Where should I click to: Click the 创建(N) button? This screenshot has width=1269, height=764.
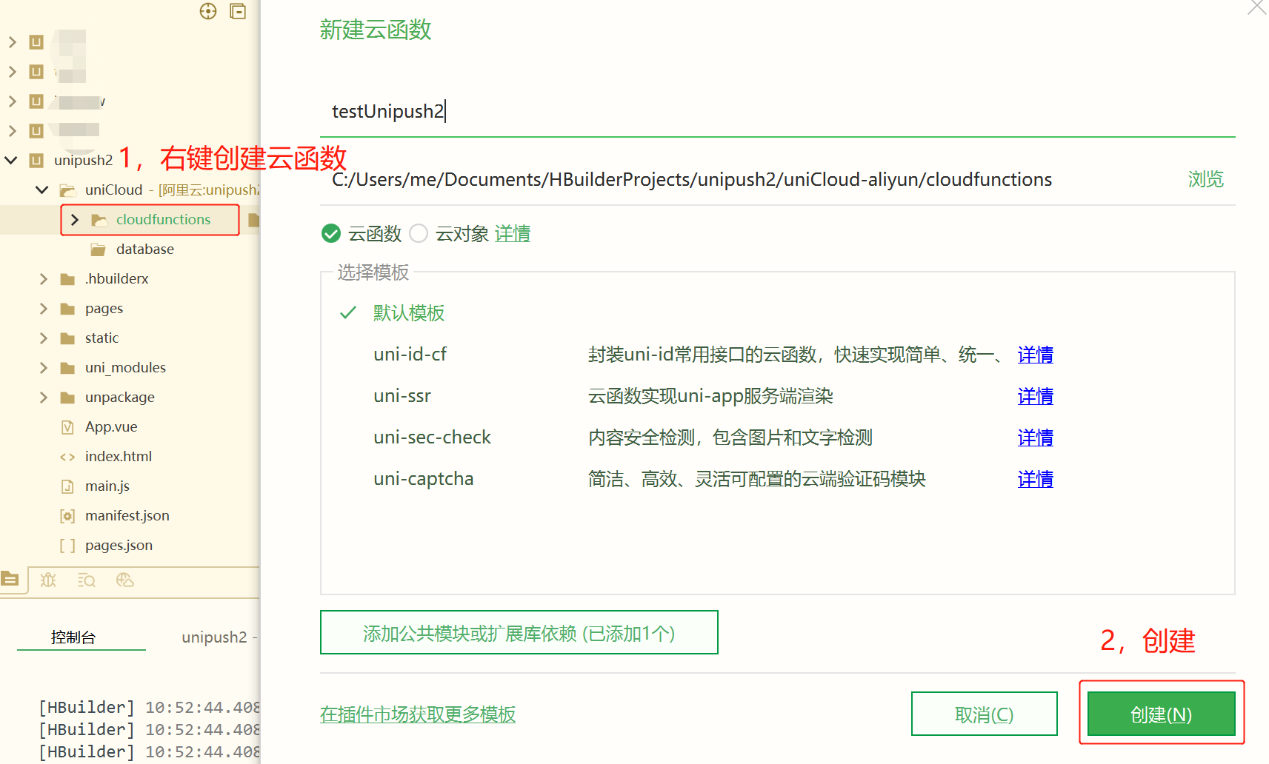pyautogui.click(x=1160, y=714)
